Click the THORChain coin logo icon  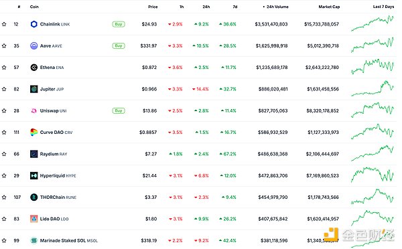(x=34, y=197)
